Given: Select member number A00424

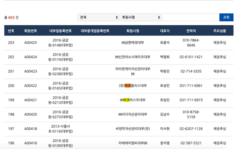Looking at the screenshot, I should [x=30, y=57].
